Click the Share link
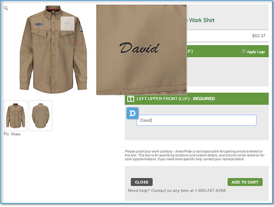 pyautogui.click(x=15, y=134)
